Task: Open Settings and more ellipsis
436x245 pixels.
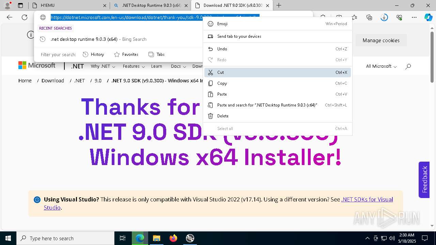Action: tap(414, 17)
